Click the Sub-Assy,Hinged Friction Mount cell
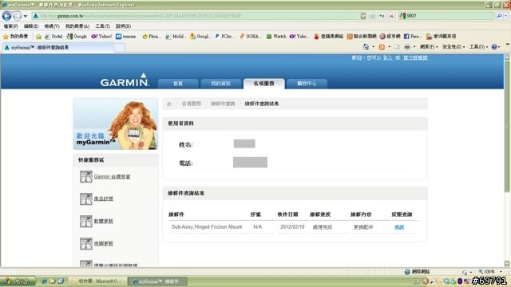 207,226
